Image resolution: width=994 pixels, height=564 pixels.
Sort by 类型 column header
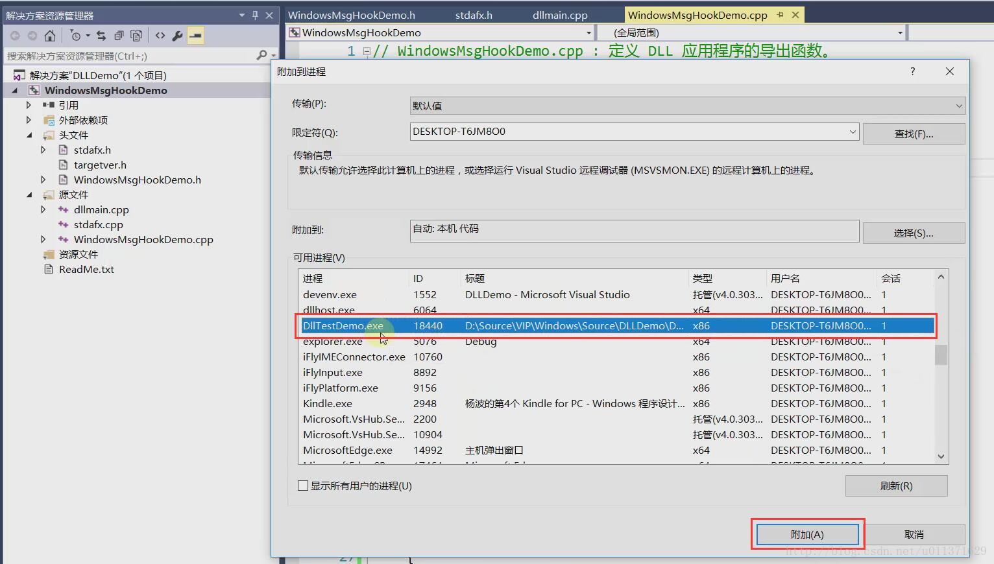click(x=727, y=278)
